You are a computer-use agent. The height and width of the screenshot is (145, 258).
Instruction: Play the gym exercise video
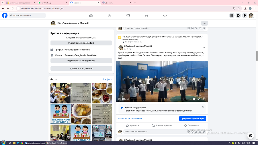point(119,99)
